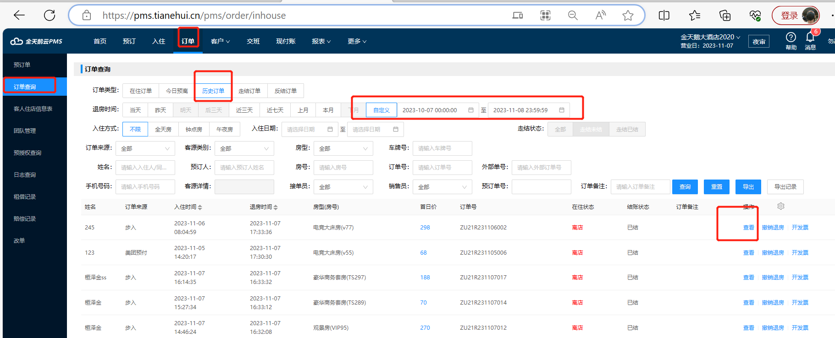Select 钟点房 check-in method
The width and height of the screenshot is (835, 338).
(194, 129)
